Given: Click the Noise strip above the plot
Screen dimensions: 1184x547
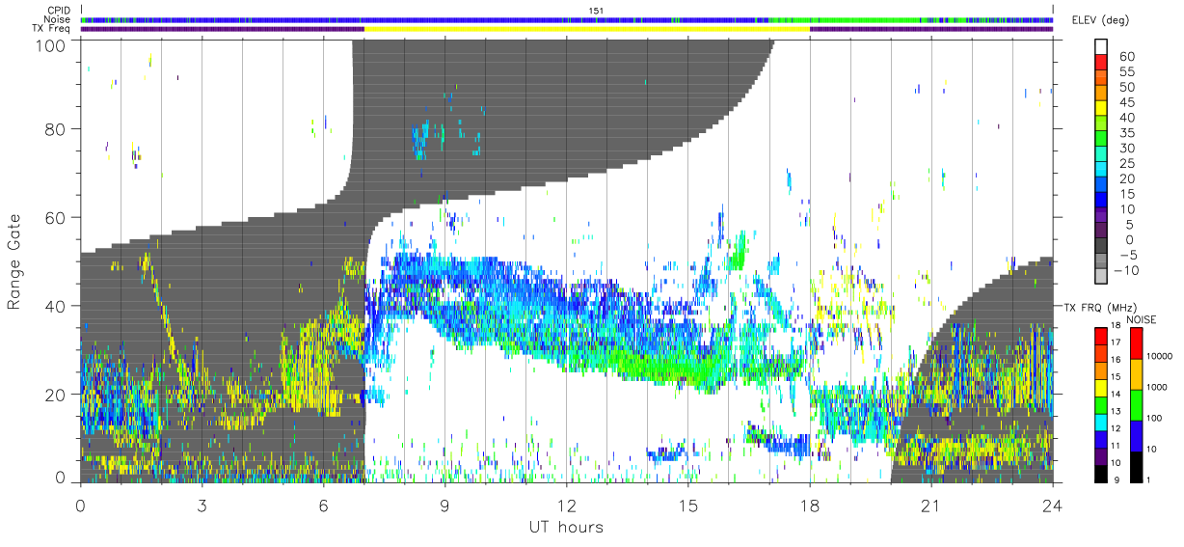Looking at the screenshot, I should click(x=567, y=19).
